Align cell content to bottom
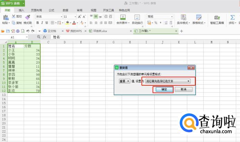This screenshot has height=142, width=240. (x=101, y=17)
